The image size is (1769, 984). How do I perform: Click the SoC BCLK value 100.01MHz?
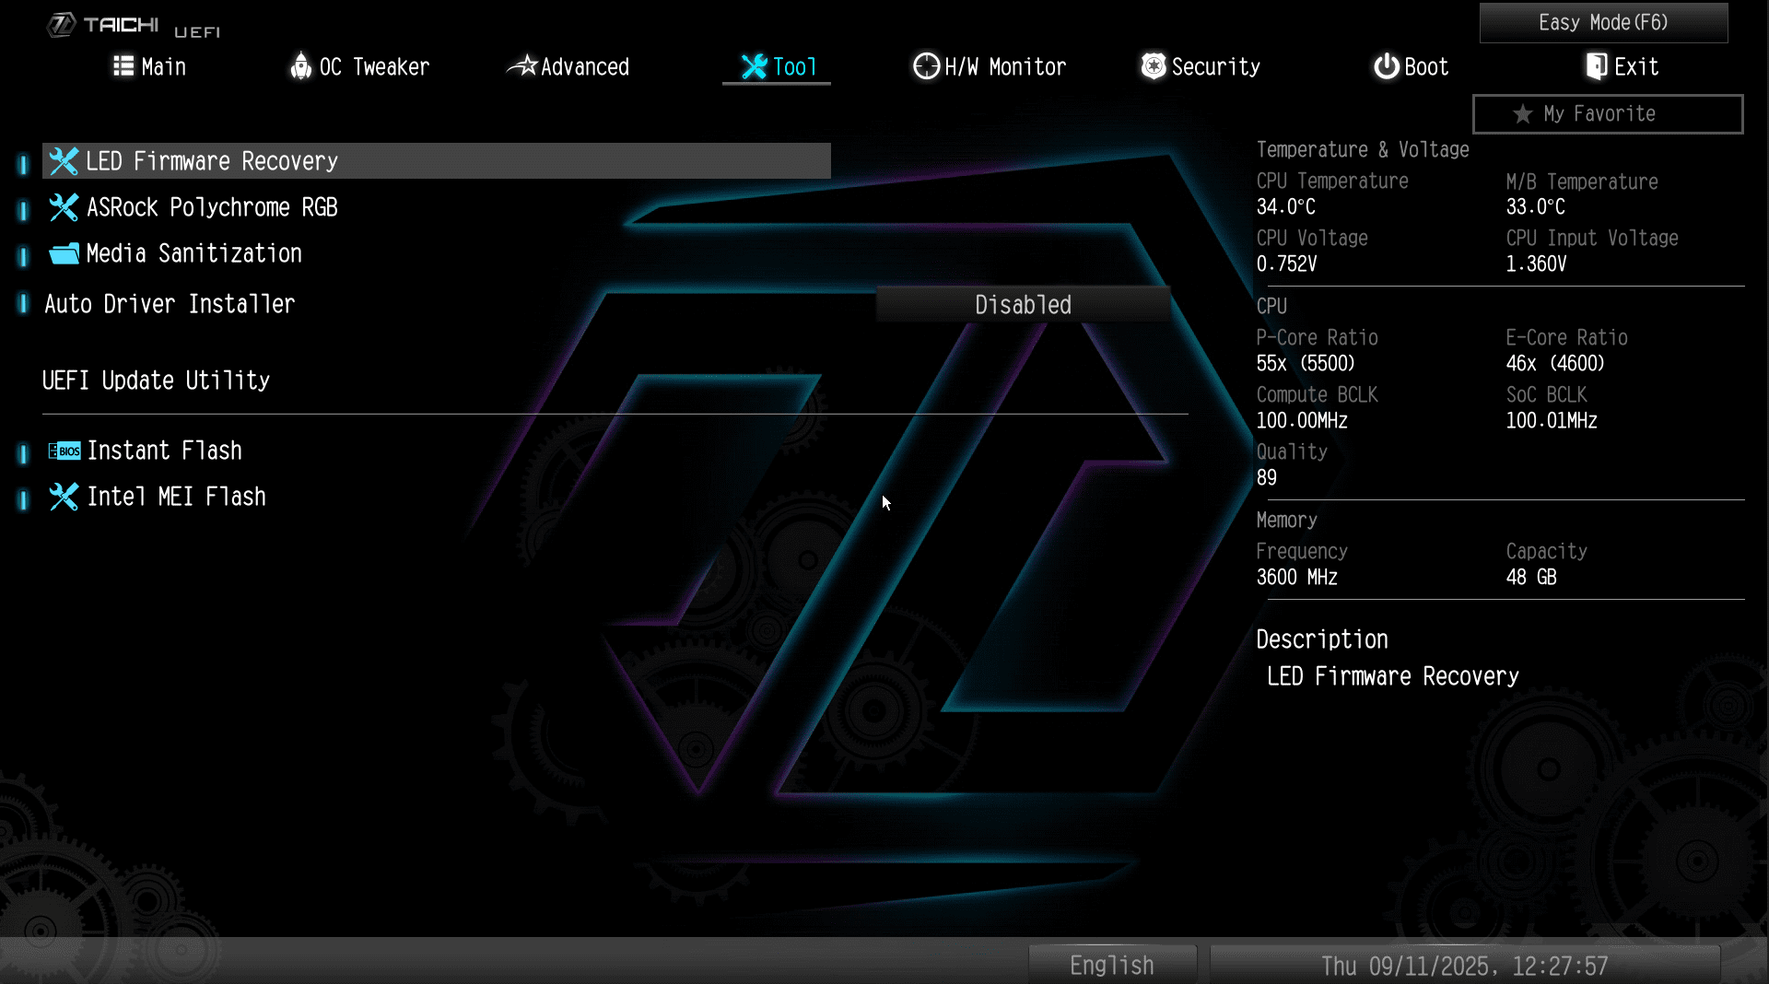pos(1552,421)
